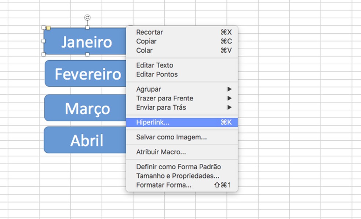Choose Colar from the context menu
361x219 pixels.
pyautogui.click(x=145, y=50)
